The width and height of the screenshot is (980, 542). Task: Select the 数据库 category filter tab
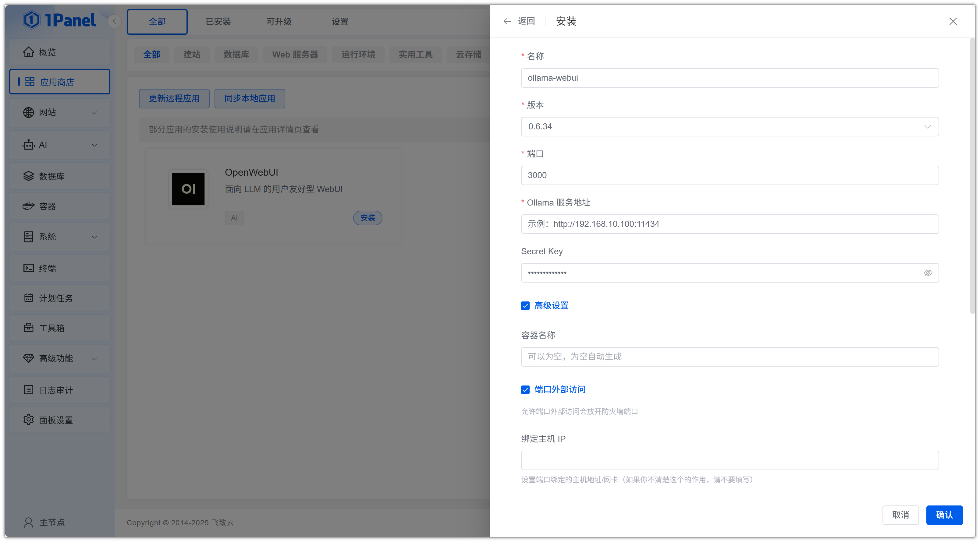[236, 54]
